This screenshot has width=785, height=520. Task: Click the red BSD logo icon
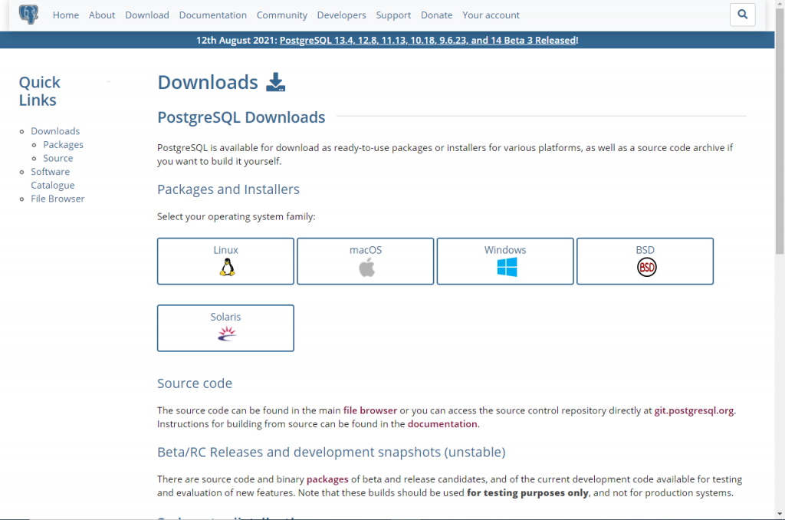pyautogui.click(x=646, y=267)
